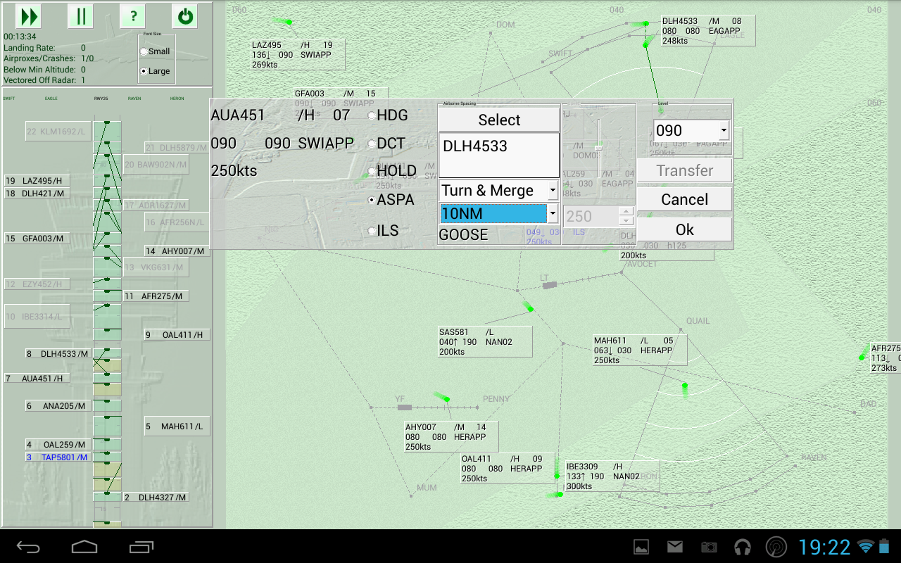The height and width of the screenshot is (563, 901).
Task: Tap the Wi-Fi status icon
Action: point(865,547)
